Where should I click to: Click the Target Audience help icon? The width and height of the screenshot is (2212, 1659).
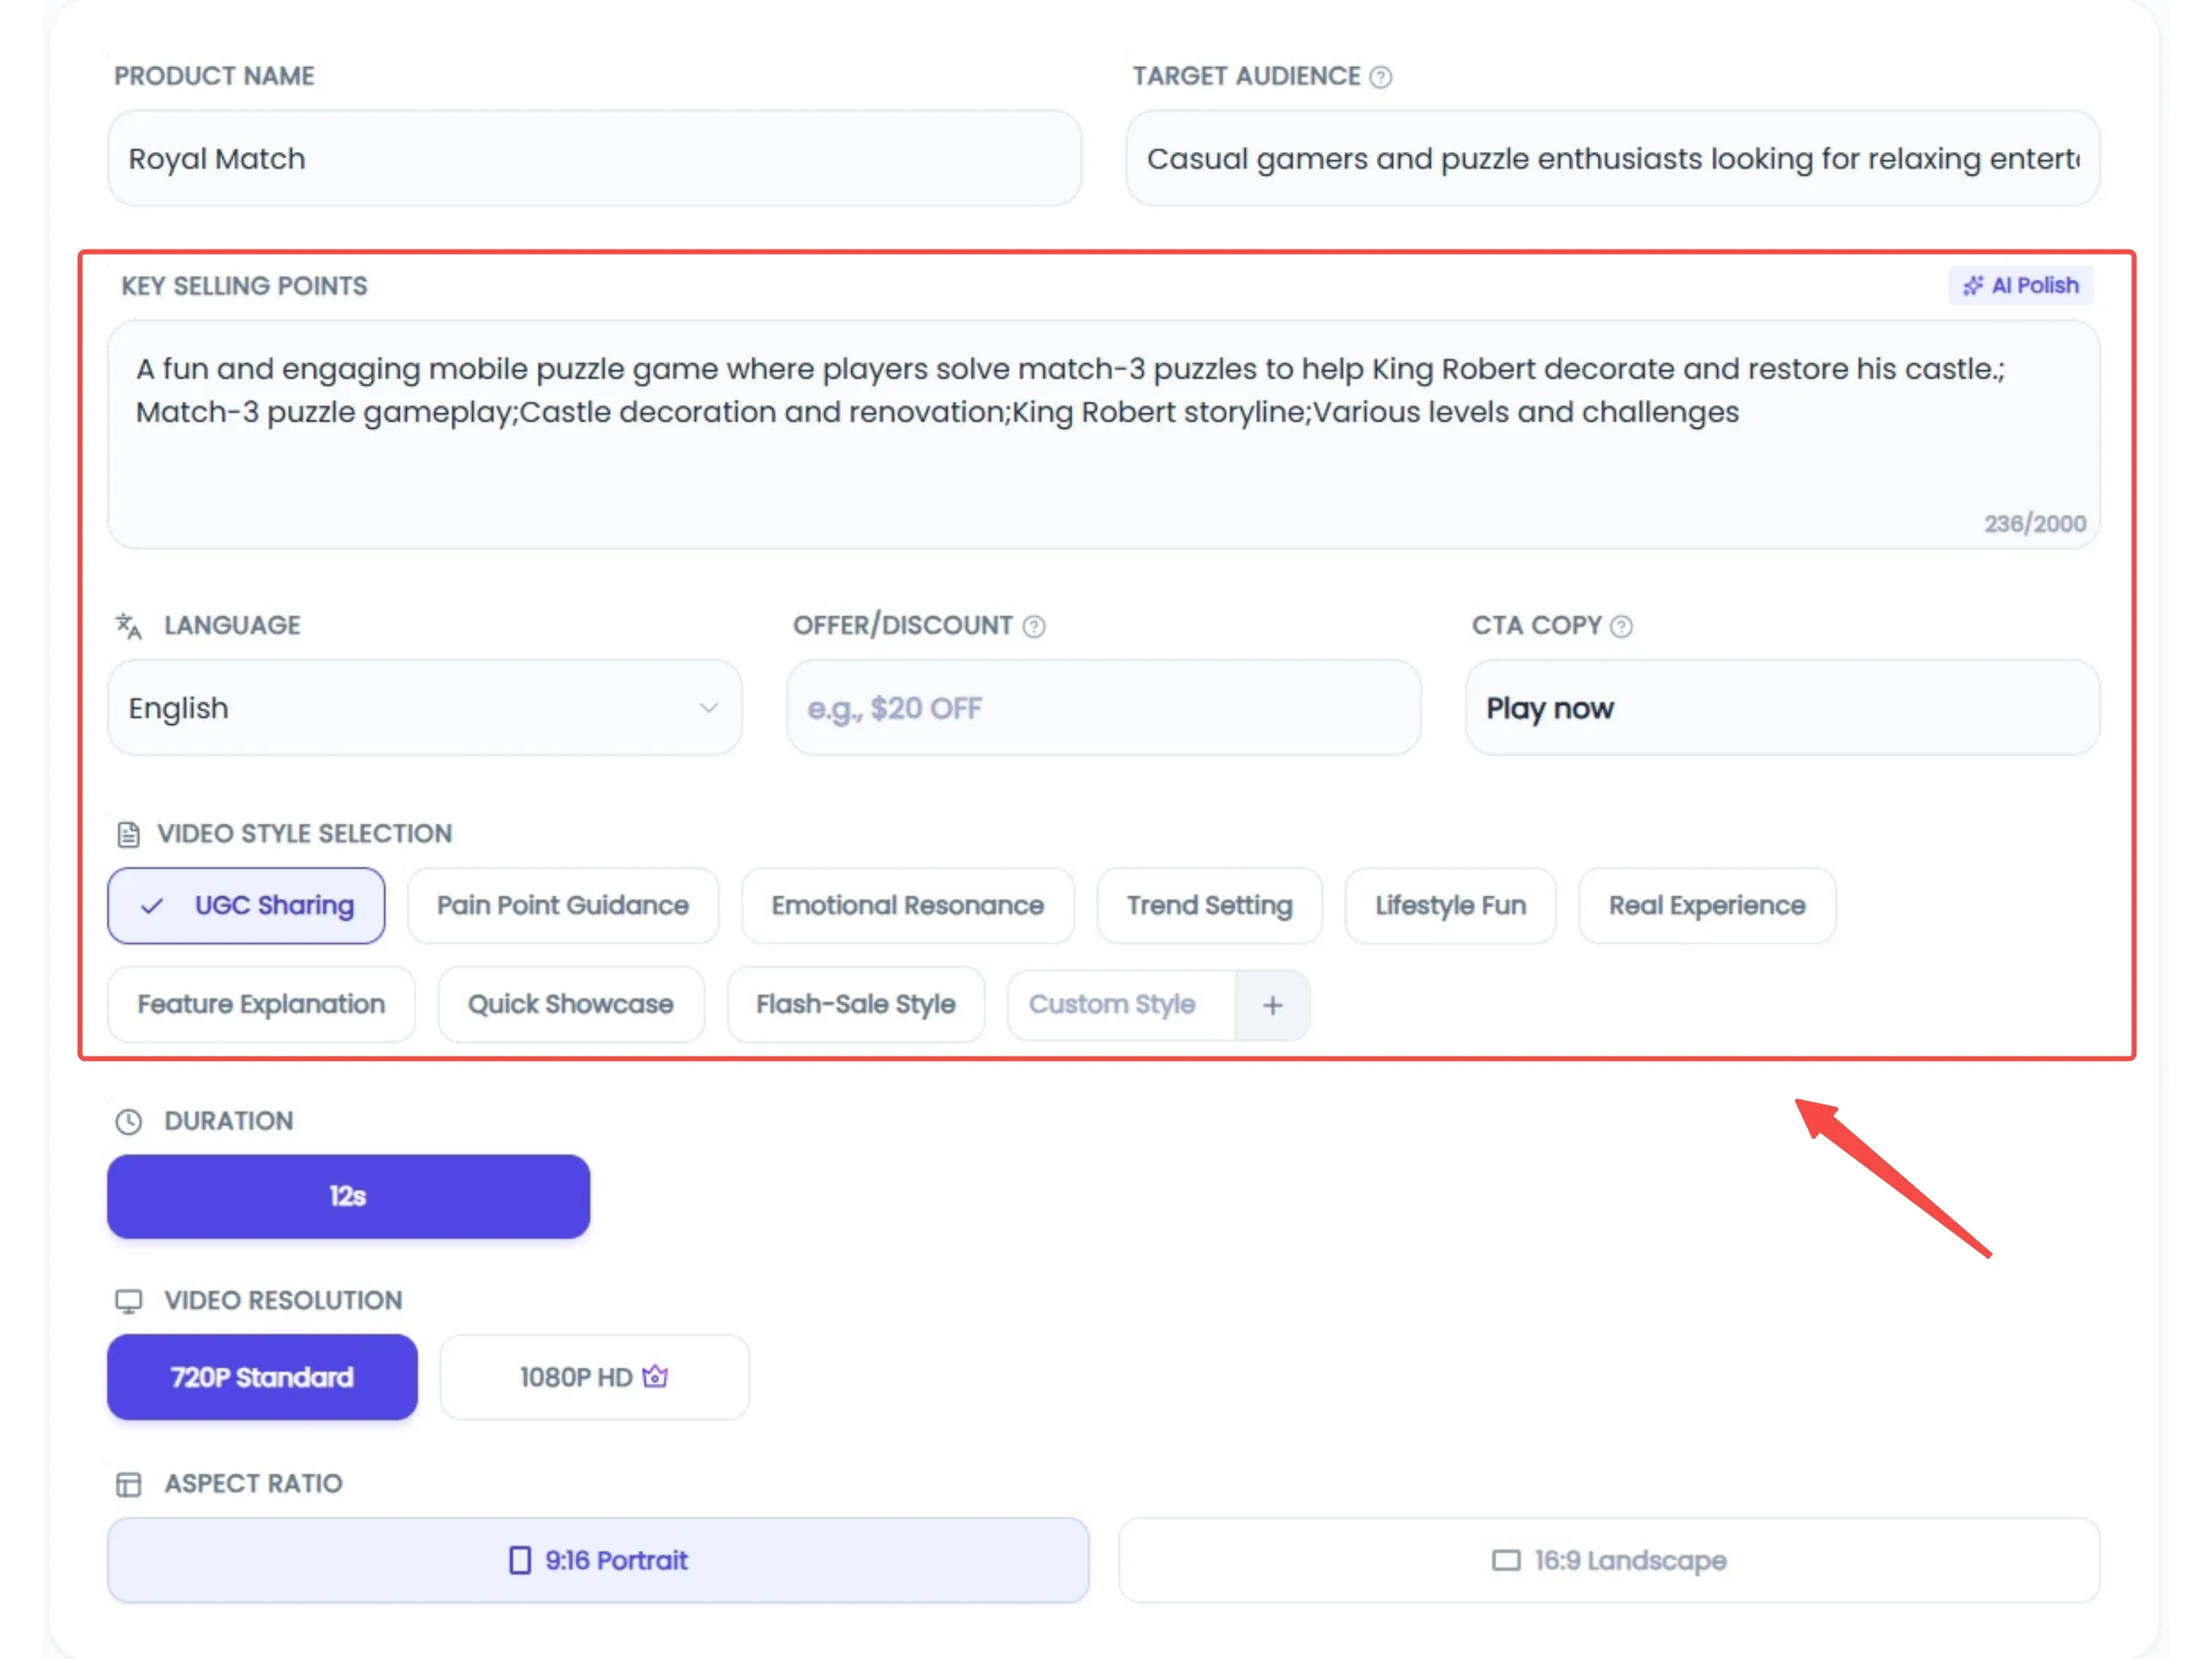(1381, 77)
